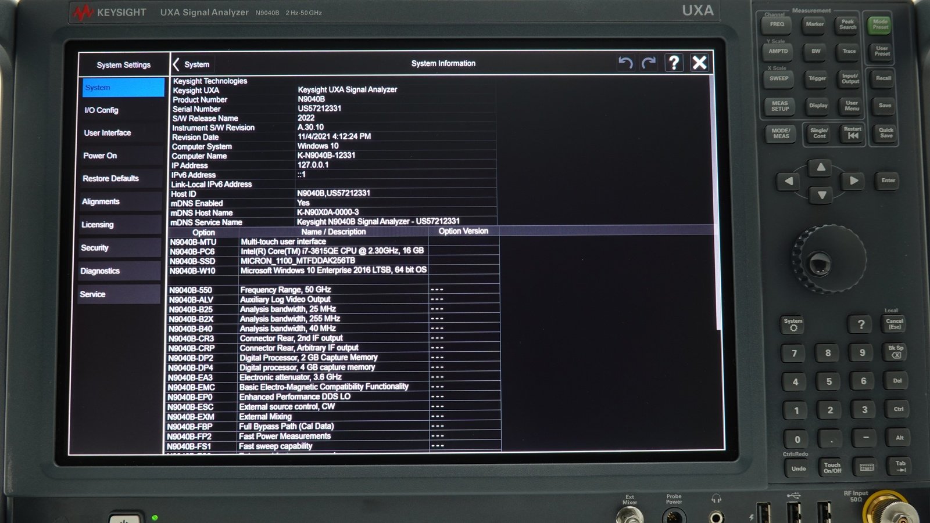
Task: Click the Display hardware key
Action: pyautogui.click(x=818, y=106)
